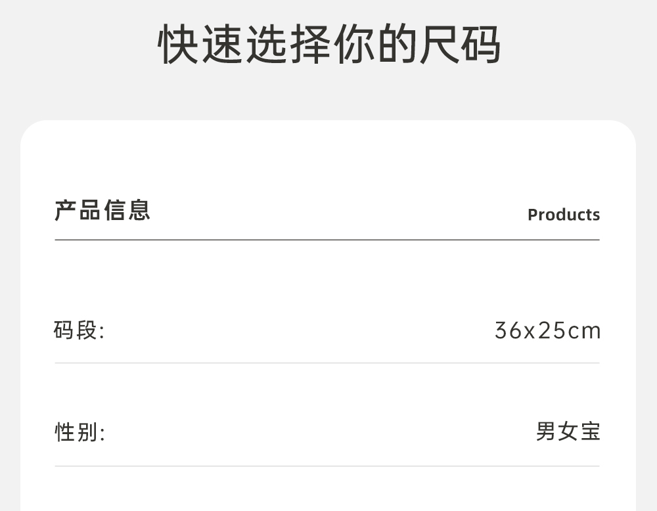Click the gray background left of the title
Viewport: 657px width, 511px height.
[79, 45]
